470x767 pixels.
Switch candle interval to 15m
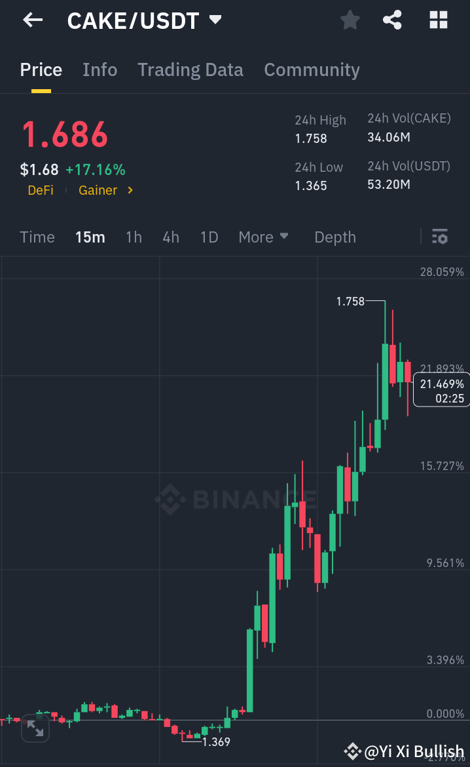pyautogui.click(x=90, y=237)
